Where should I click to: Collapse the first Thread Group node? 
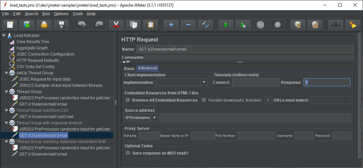pos(7,92)
